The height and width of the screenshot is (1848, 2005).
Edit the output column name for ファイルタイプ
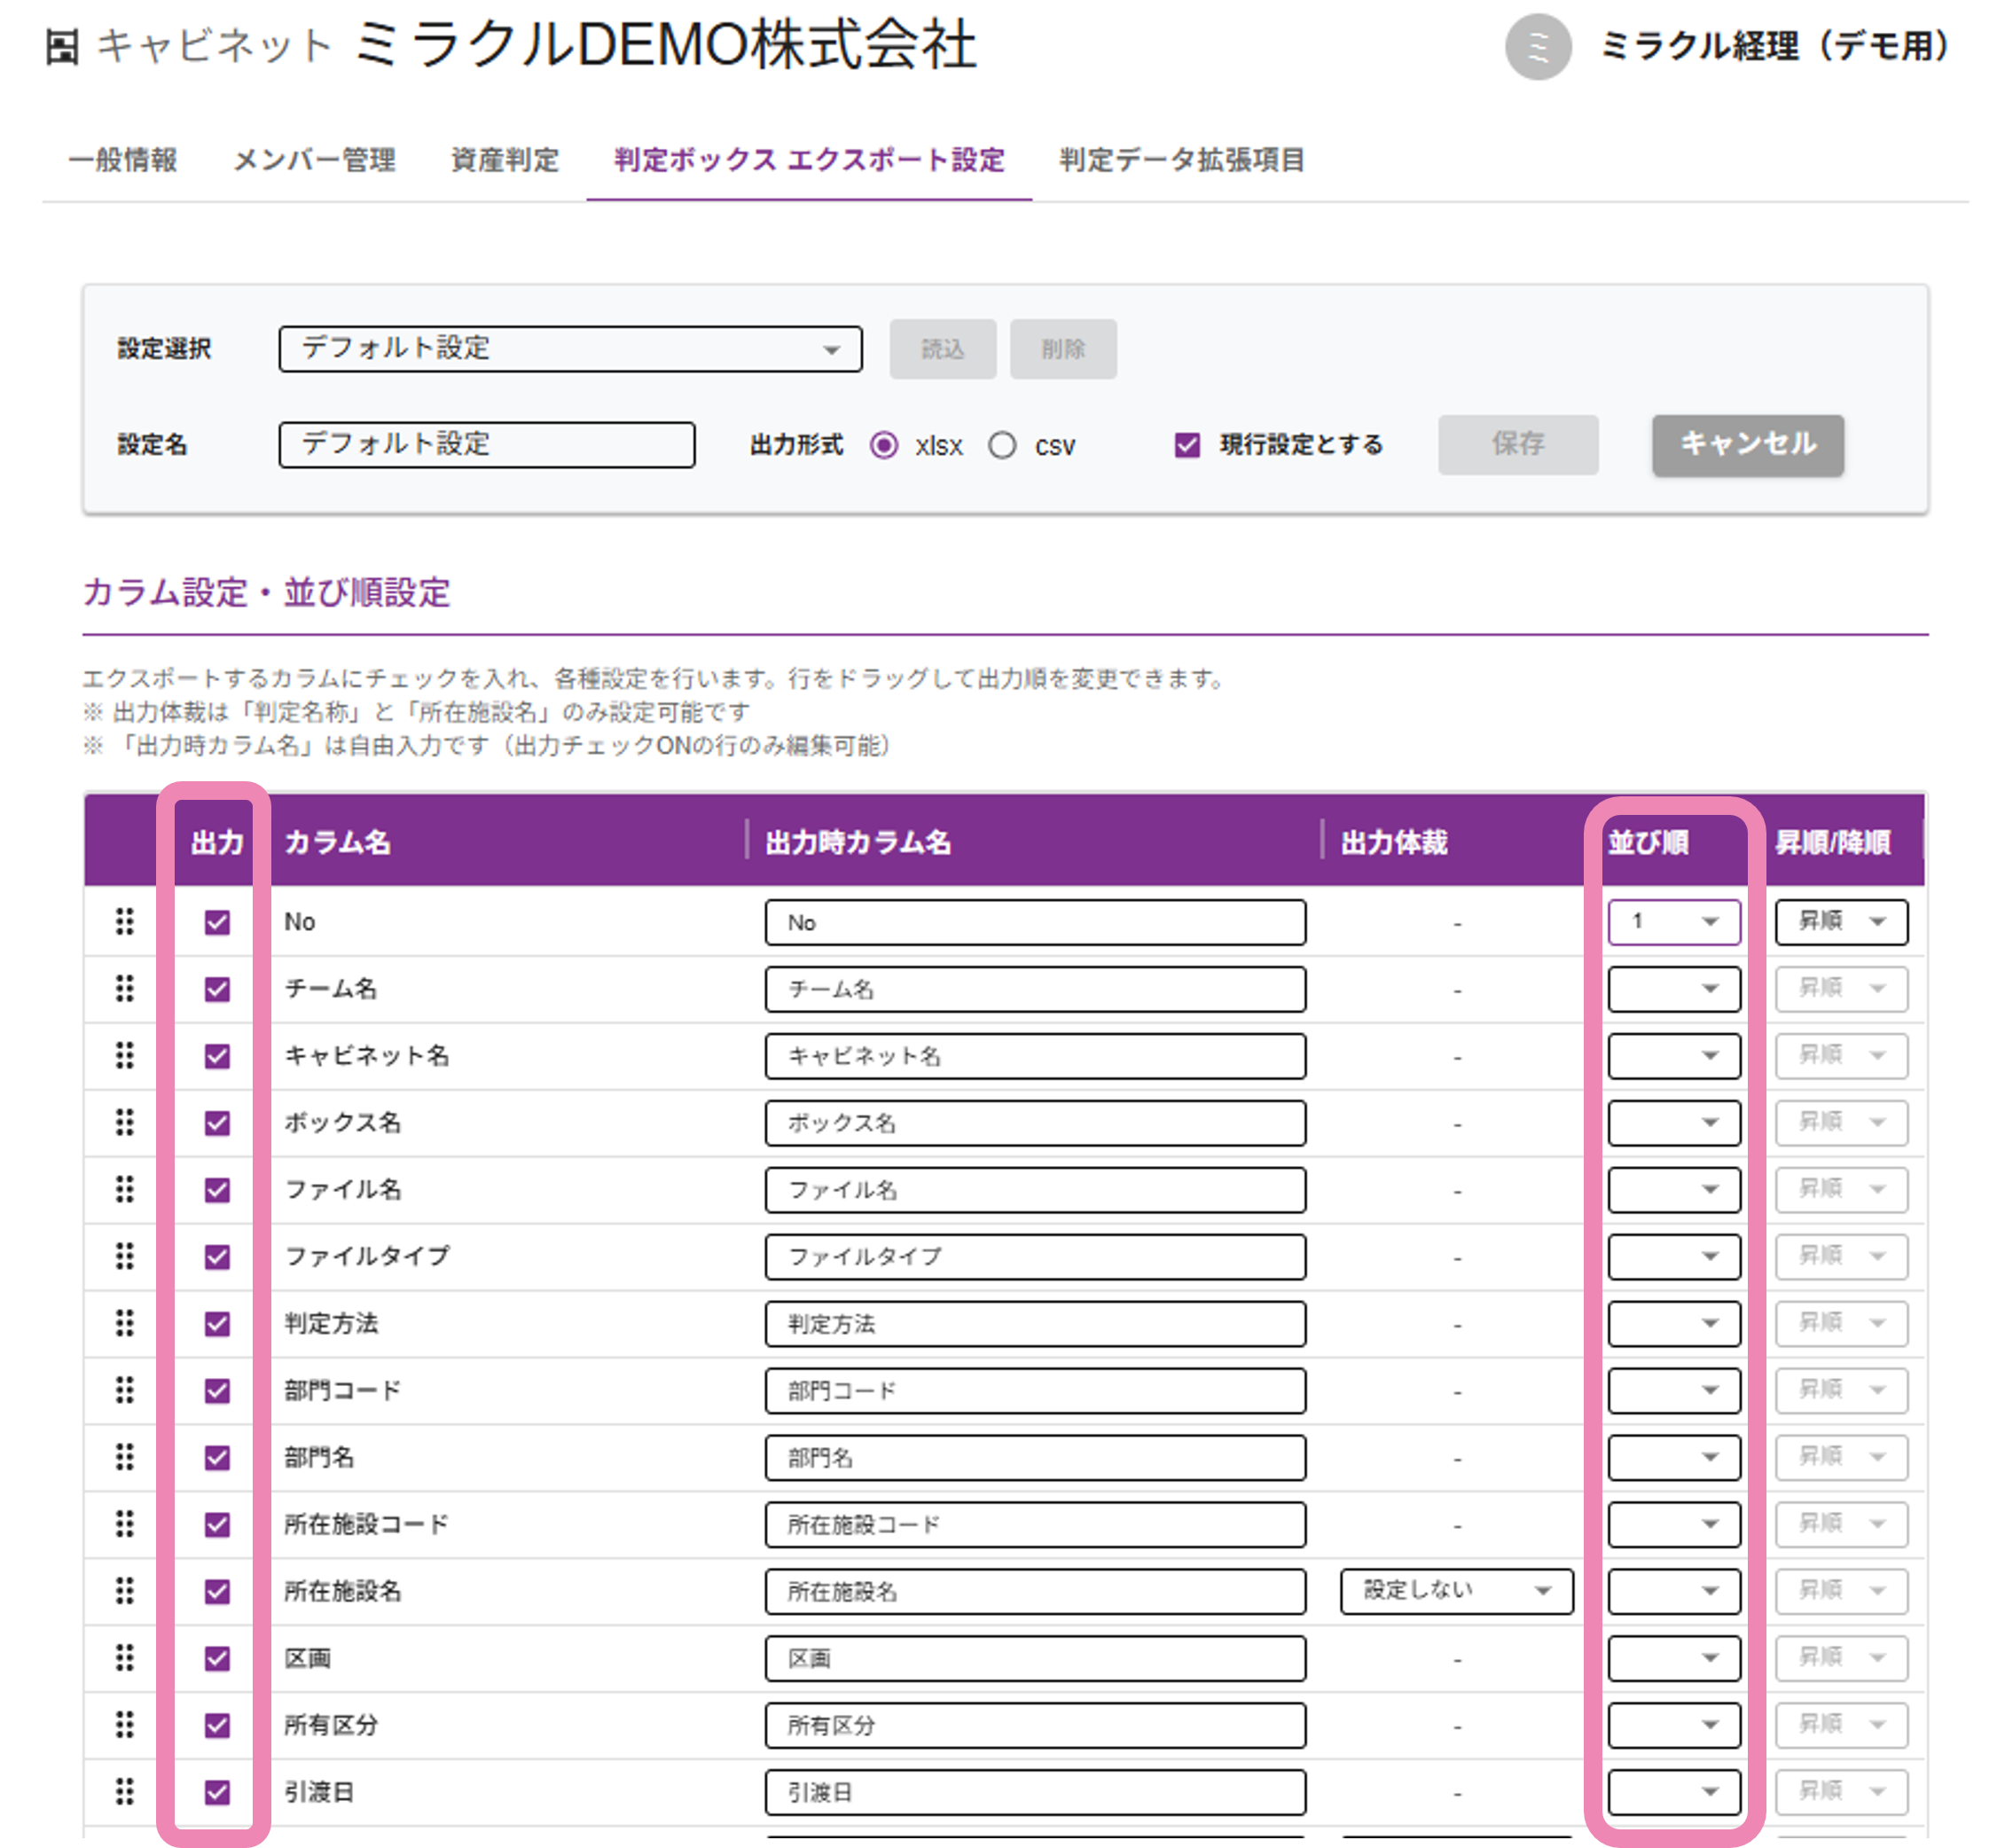coord(1035,1257)
